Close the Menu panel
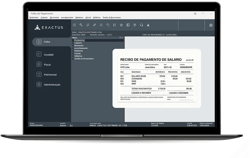The width and height of the screenshot is (250, 158). tap(122, 38)
